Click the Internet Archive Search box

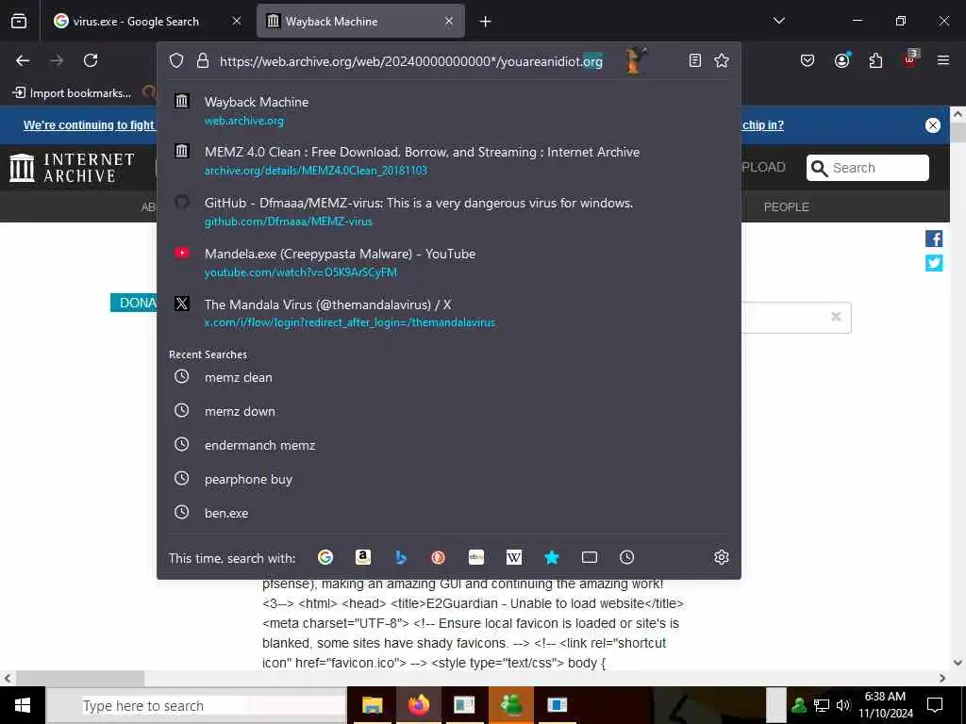tap(868, 168)
